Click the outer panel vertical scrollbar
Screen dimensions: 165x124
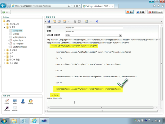click(162, 64)
